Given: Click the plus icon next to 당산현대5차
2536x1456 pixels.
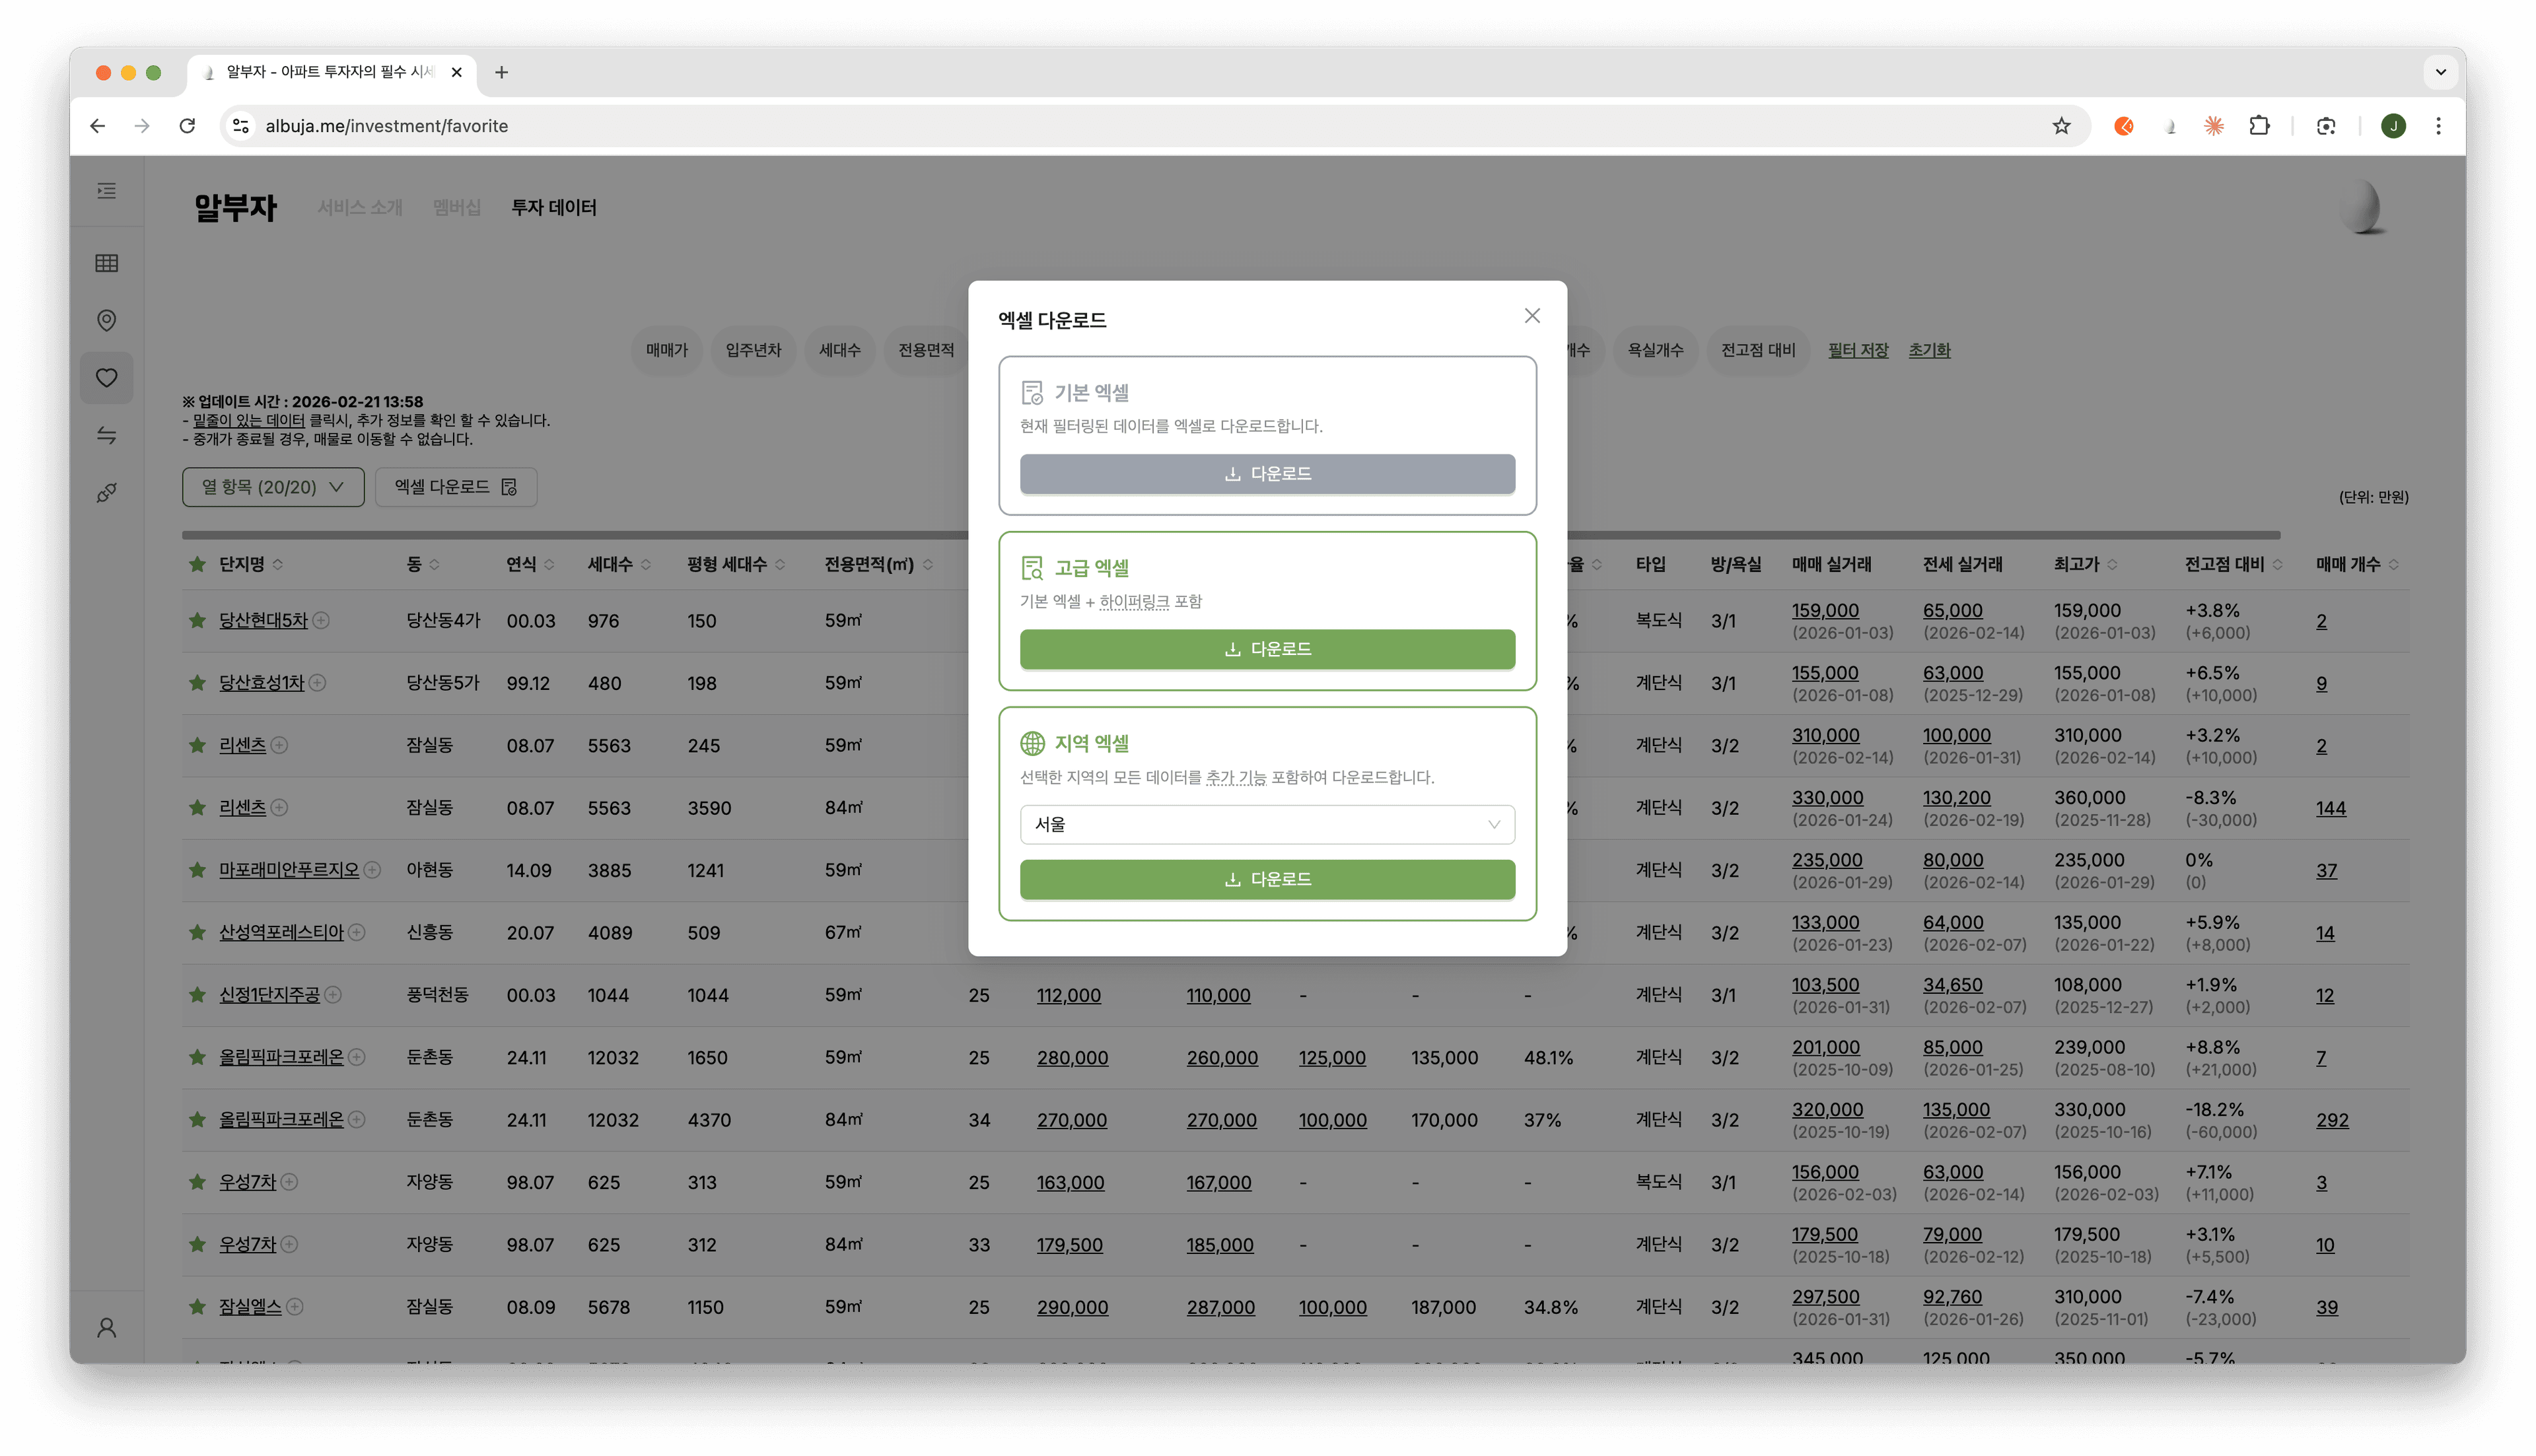Looking at the screenshot, I should pyautogui.click(x=320, y=620).
